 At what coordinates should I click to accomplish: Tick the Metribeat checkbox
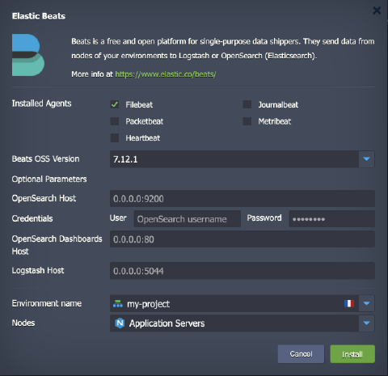click(247, 121)
